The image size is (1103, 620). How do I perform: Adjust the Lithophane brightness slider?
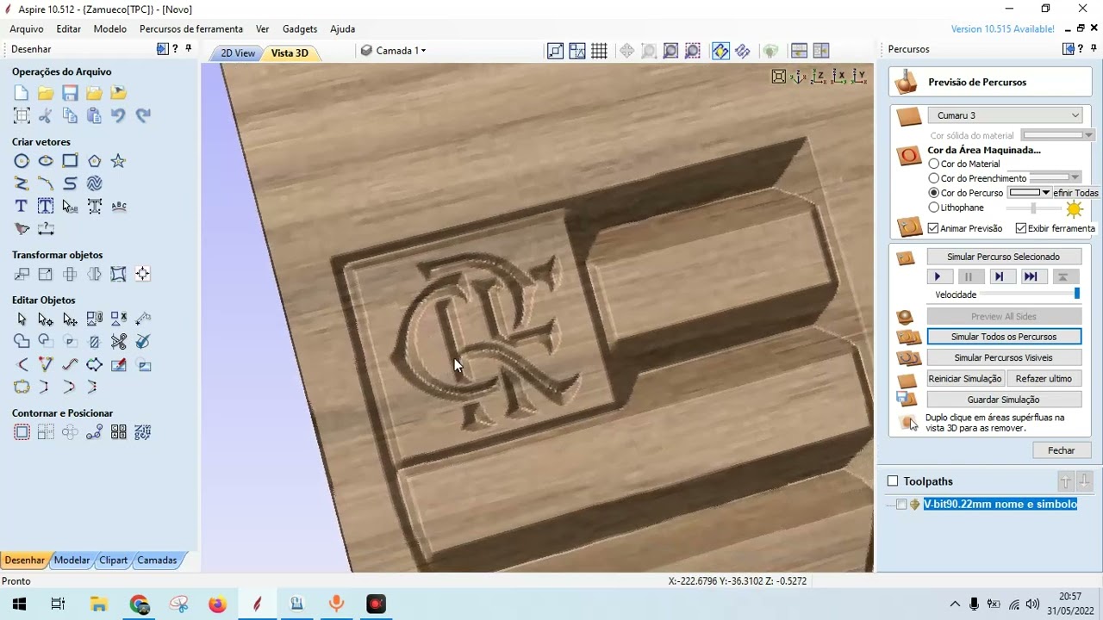coord(1033,208)
